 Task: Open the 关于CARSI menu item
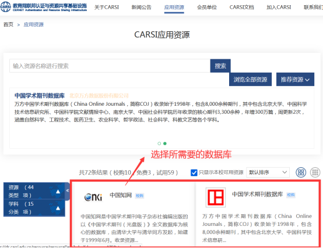click(107, 7)
